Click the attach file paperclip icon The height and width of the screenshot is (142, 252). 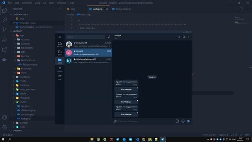115,121
